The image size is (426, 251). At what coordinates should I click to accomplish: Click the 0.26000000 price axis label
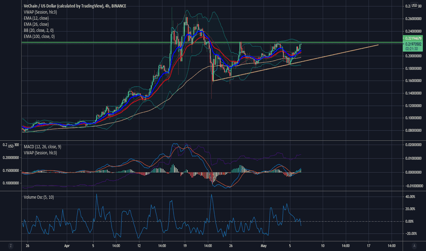pyautogui.click(x=413, y=19)
